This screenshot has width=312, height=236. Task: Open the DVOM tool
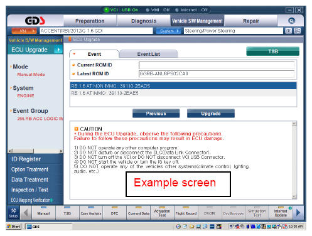[210, 213]
